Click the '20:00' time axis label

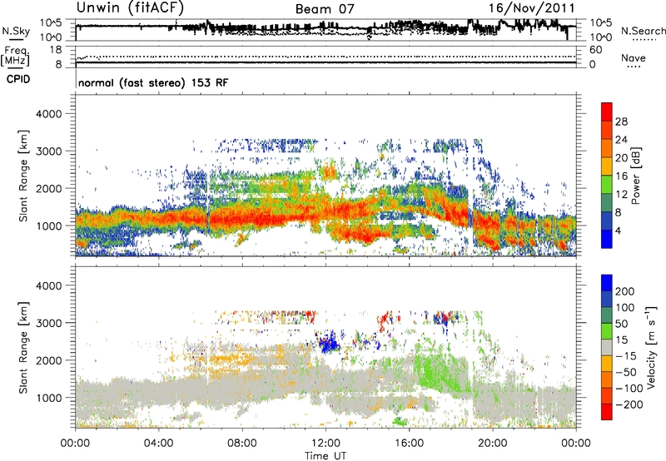(492, 444)
